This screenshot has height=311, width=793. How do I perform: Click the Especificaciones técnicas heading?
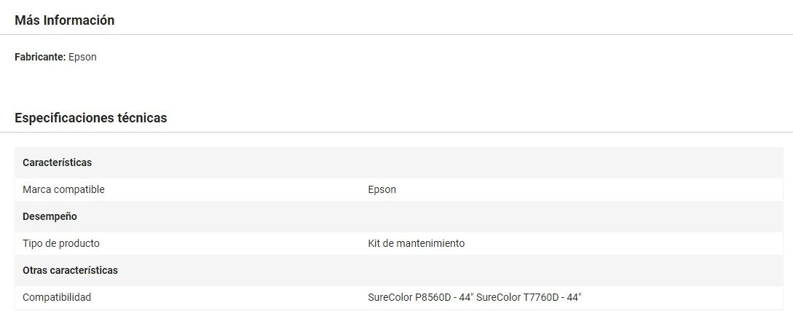pyautogui.click(x=90, y=118)
